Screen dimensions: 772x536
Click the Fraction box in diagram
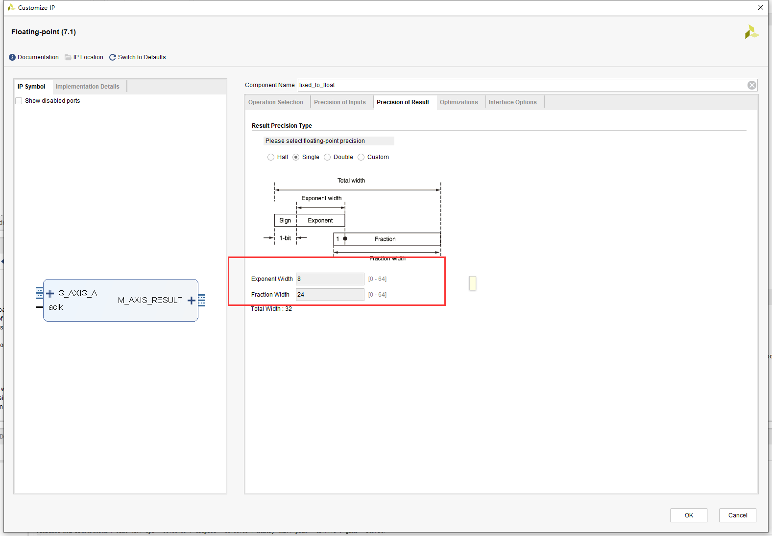[x=387, y=239]
